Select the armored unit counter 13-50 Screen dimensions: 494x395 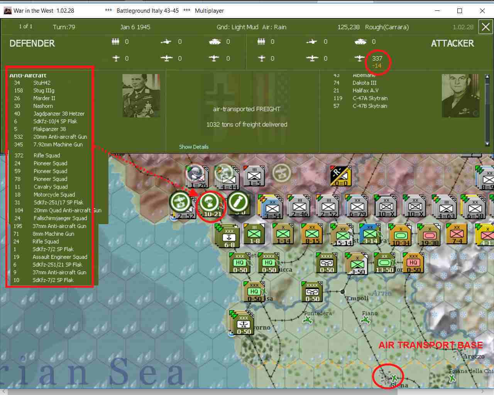click(x=384, y=263)
